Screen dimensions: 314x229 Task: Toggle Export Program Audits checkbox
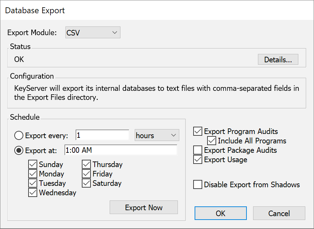198,132
